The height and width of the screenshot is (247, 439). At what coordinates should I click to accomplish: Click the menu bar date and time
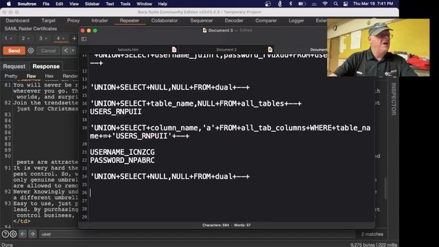click(x=373, y=3)
